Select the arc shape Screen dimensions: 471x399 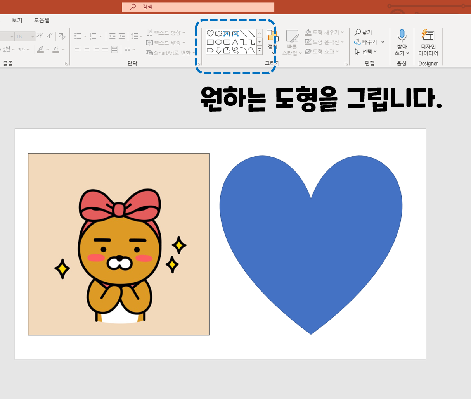point(244,50)
